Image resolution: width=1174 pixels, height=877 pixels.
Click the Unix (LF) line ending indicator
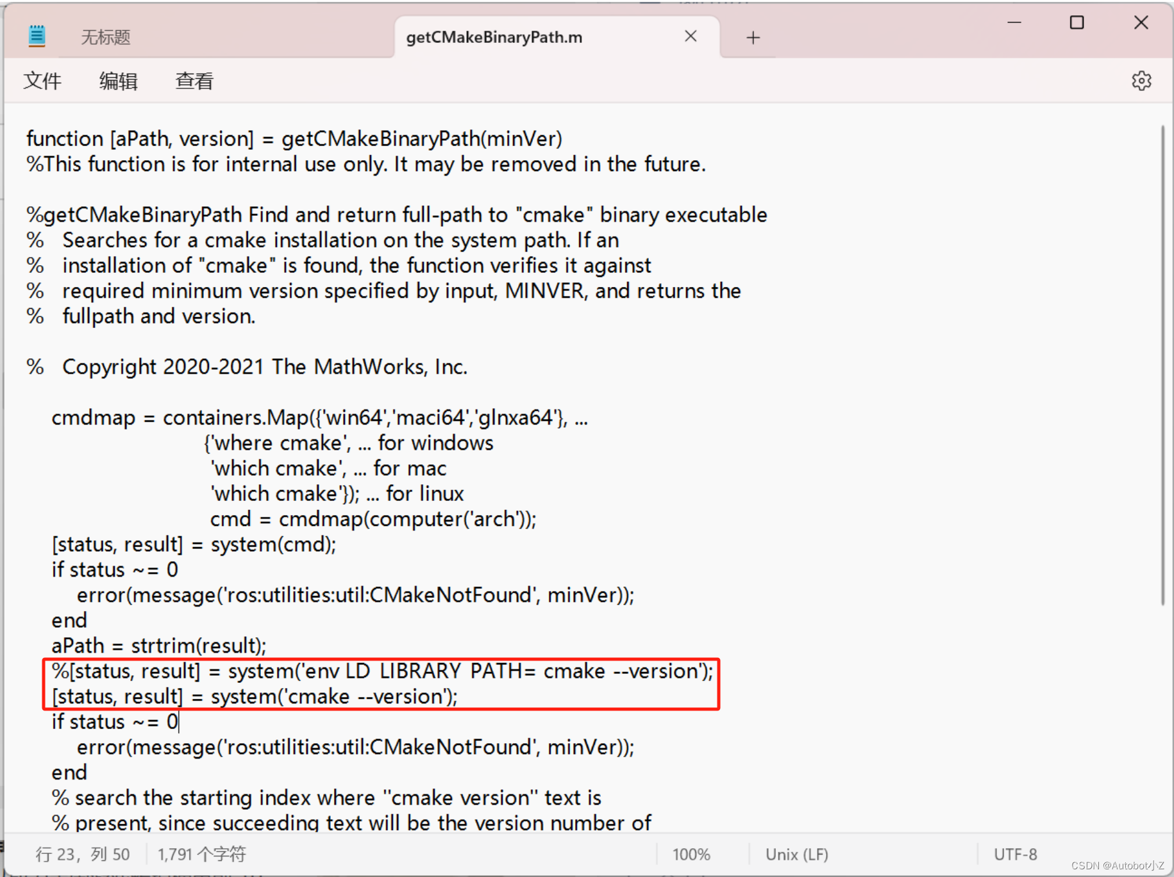tap(797, 855)
